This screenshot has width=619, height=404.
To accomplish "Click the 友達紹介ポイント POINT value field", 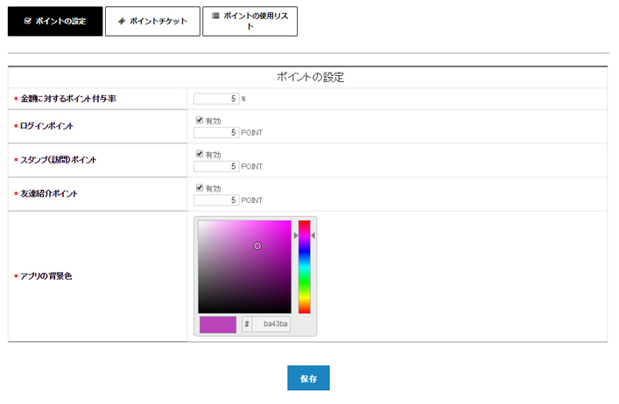I will [216, 200].
